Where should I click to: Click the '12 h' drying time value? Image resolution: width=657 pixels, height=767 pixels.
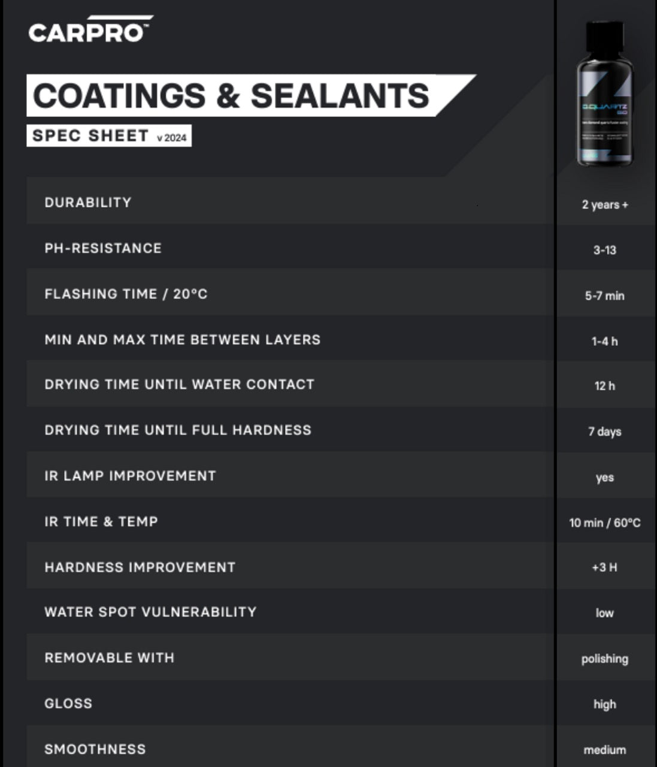tap(605, 386)
